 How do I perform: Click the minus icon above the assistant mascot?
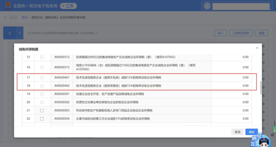tap(272, 135)
